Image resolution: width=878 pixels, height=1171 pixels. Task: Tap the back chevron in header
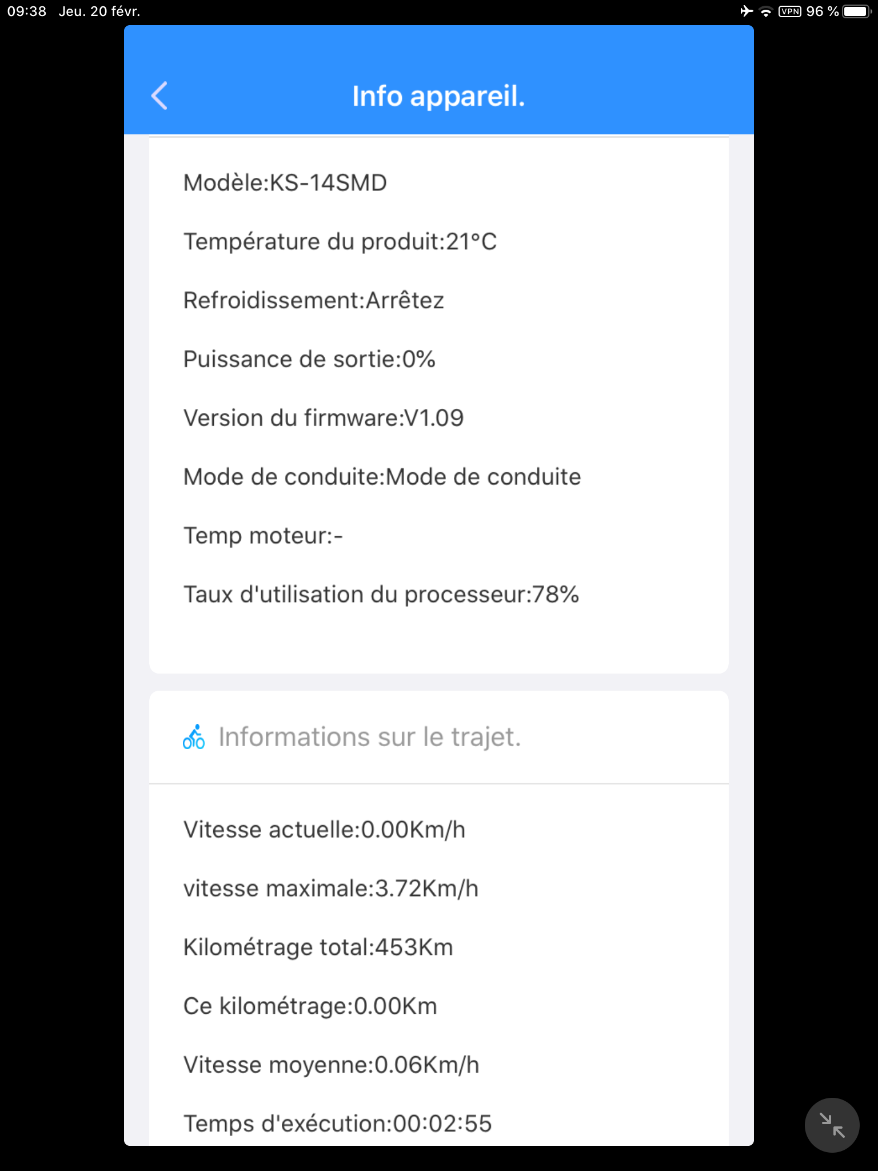coord(159,95)
